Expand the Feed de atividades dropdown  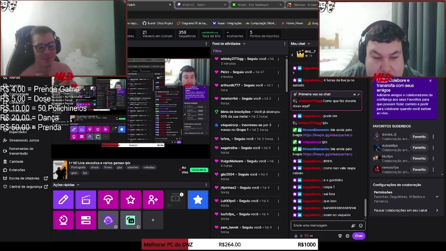229,44
